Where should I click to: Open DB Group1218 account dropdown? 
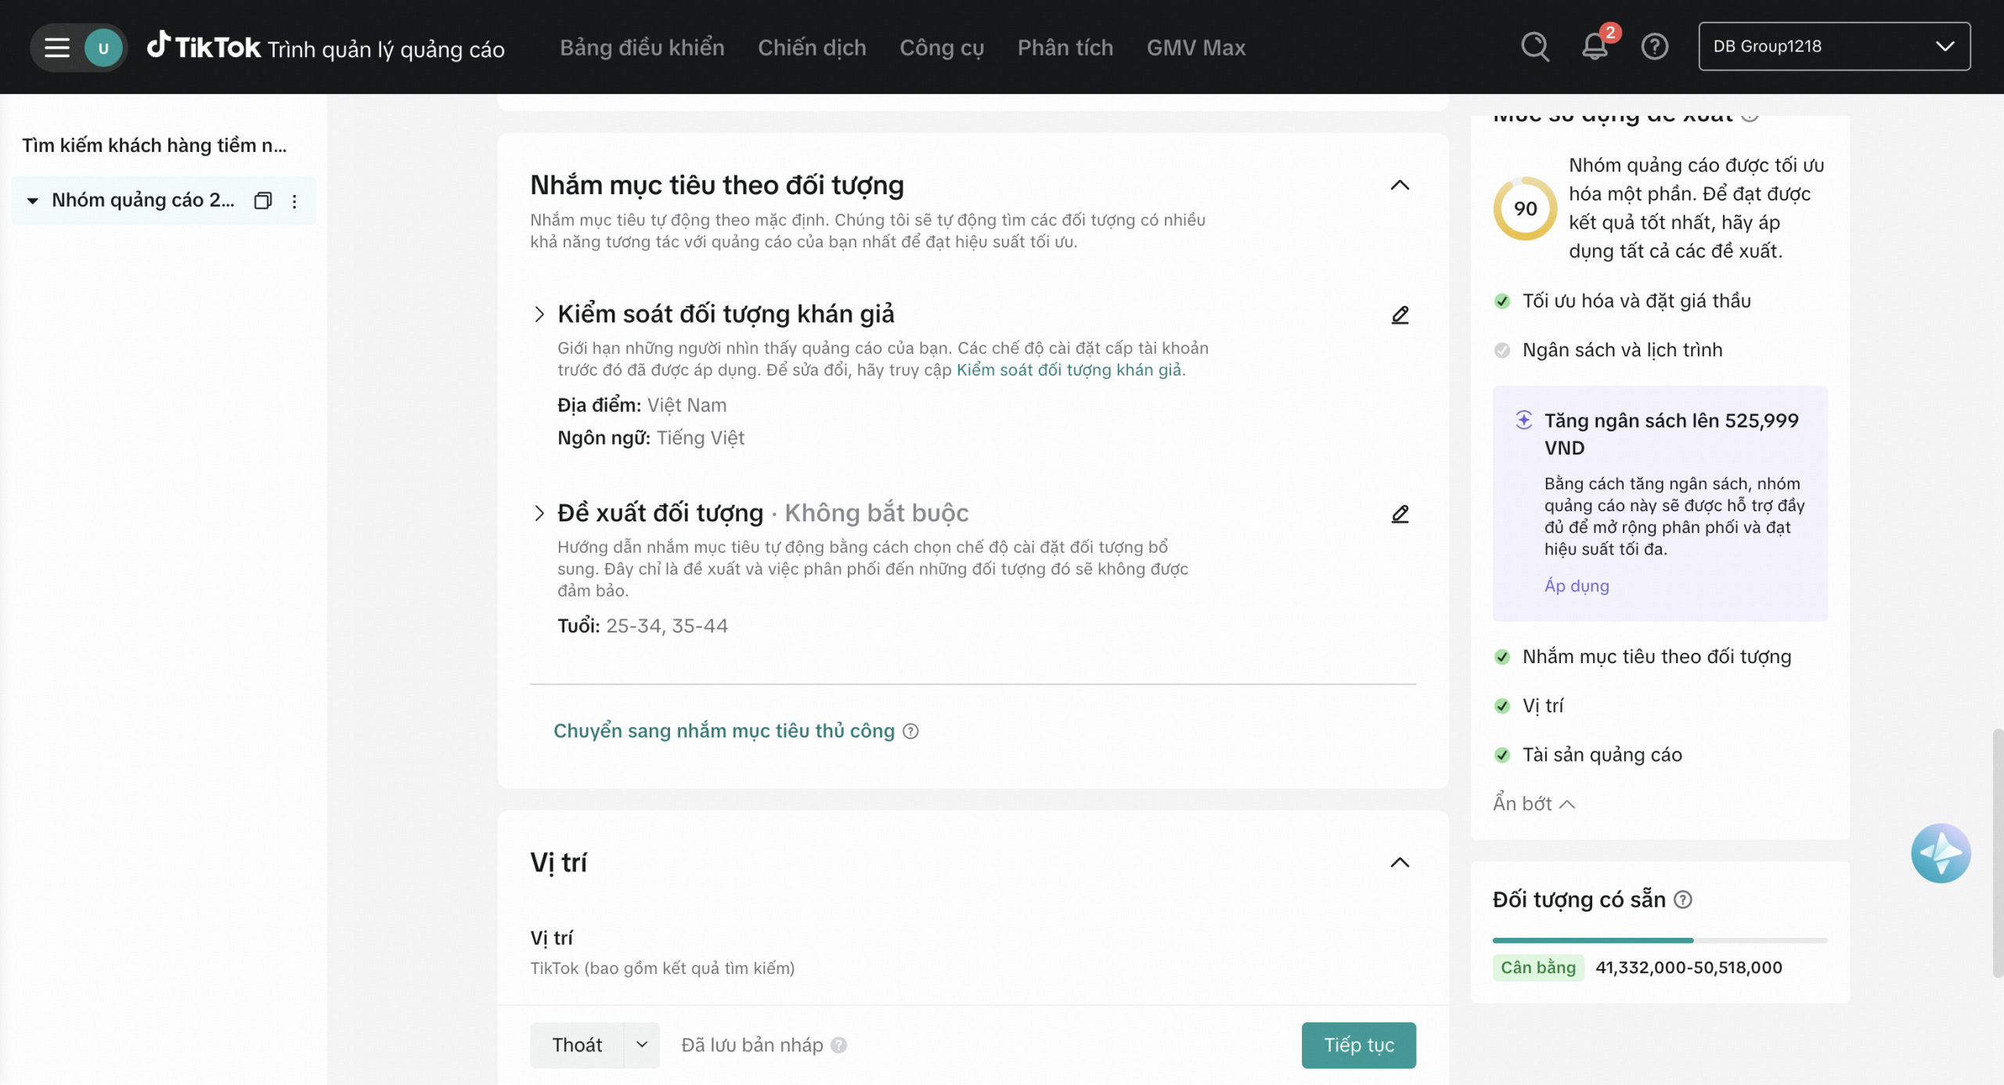pos(1833,47)
